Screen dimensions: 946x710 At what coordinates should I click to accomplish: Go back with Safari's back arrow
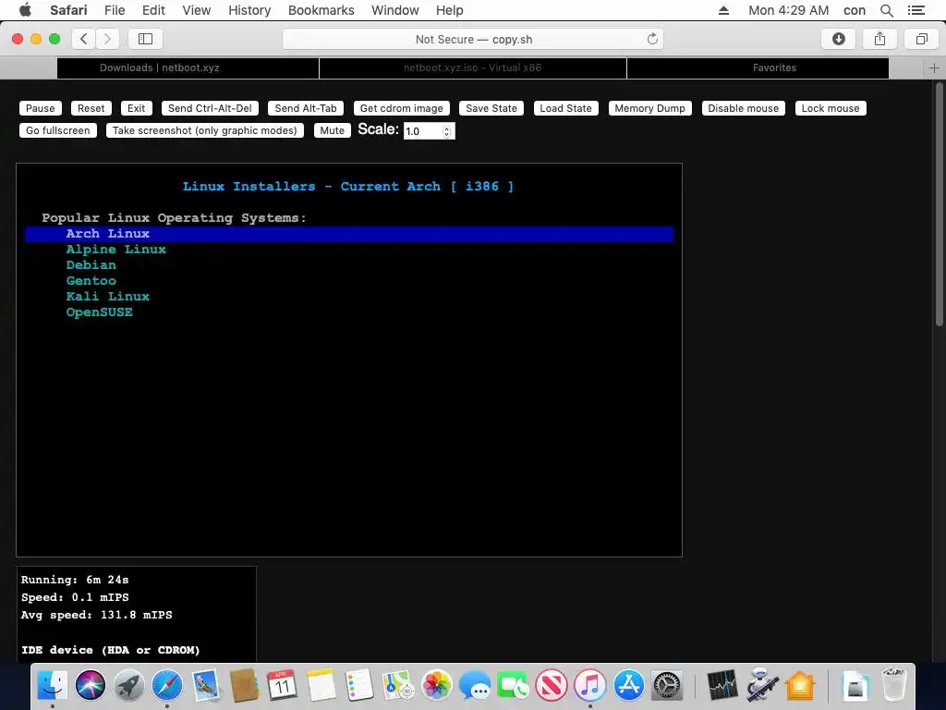[x=84, y=39]
